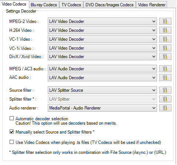Expand the Audio renderer dropdown
177x165 pixels.
pos(102,108)
